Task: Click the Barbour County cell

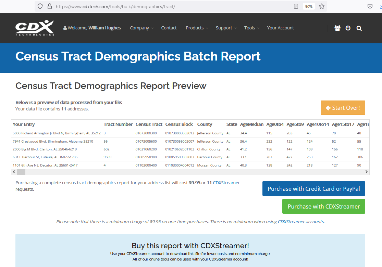Action: point(210,157)
